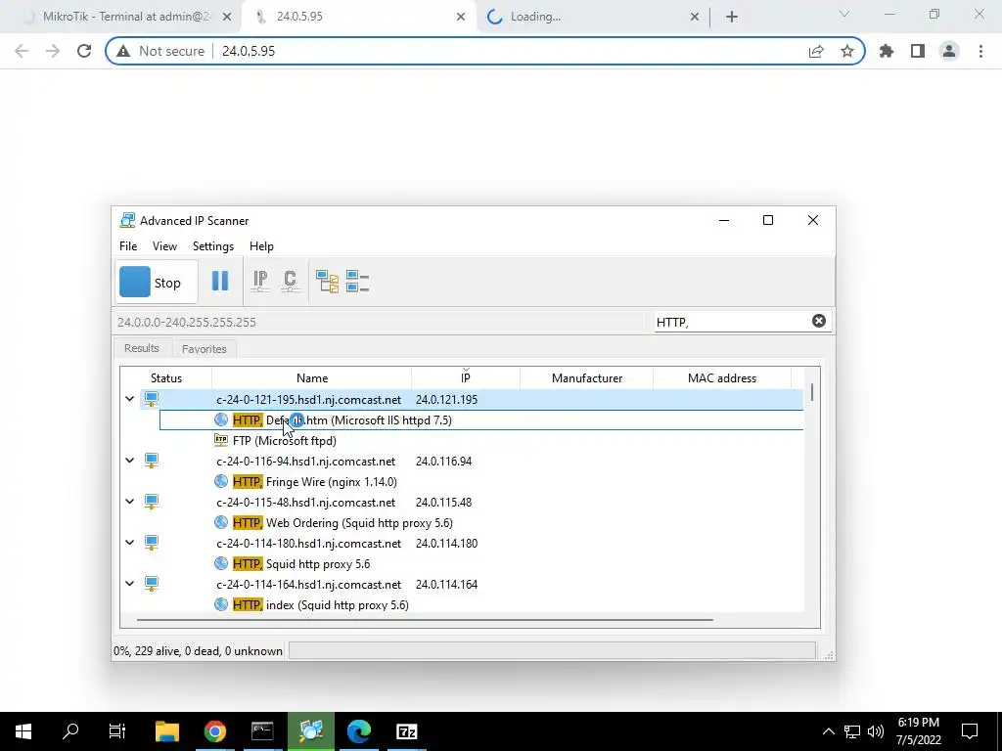The width and height of the screenshot is (1002, 751).
Task: Reload the current page
Action: [x=84, y=51]
